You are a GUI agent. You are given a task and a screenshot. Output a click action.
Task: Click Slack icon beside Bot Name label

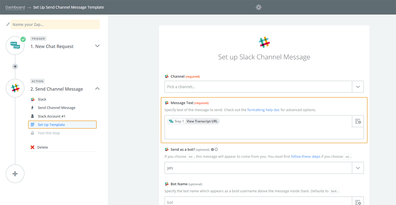[167, 184]
